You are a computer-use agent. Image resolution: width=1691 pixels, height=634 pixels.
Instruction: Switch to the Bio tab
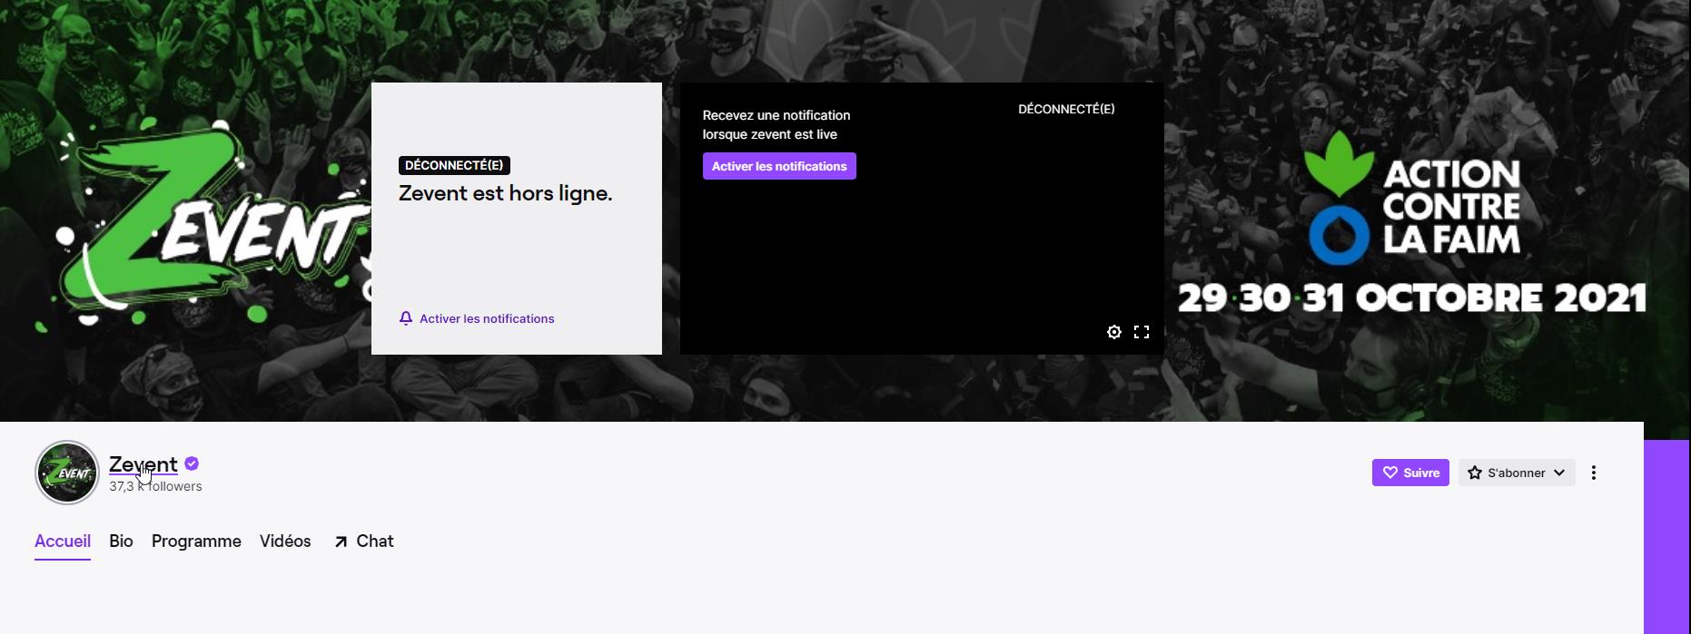121,541
